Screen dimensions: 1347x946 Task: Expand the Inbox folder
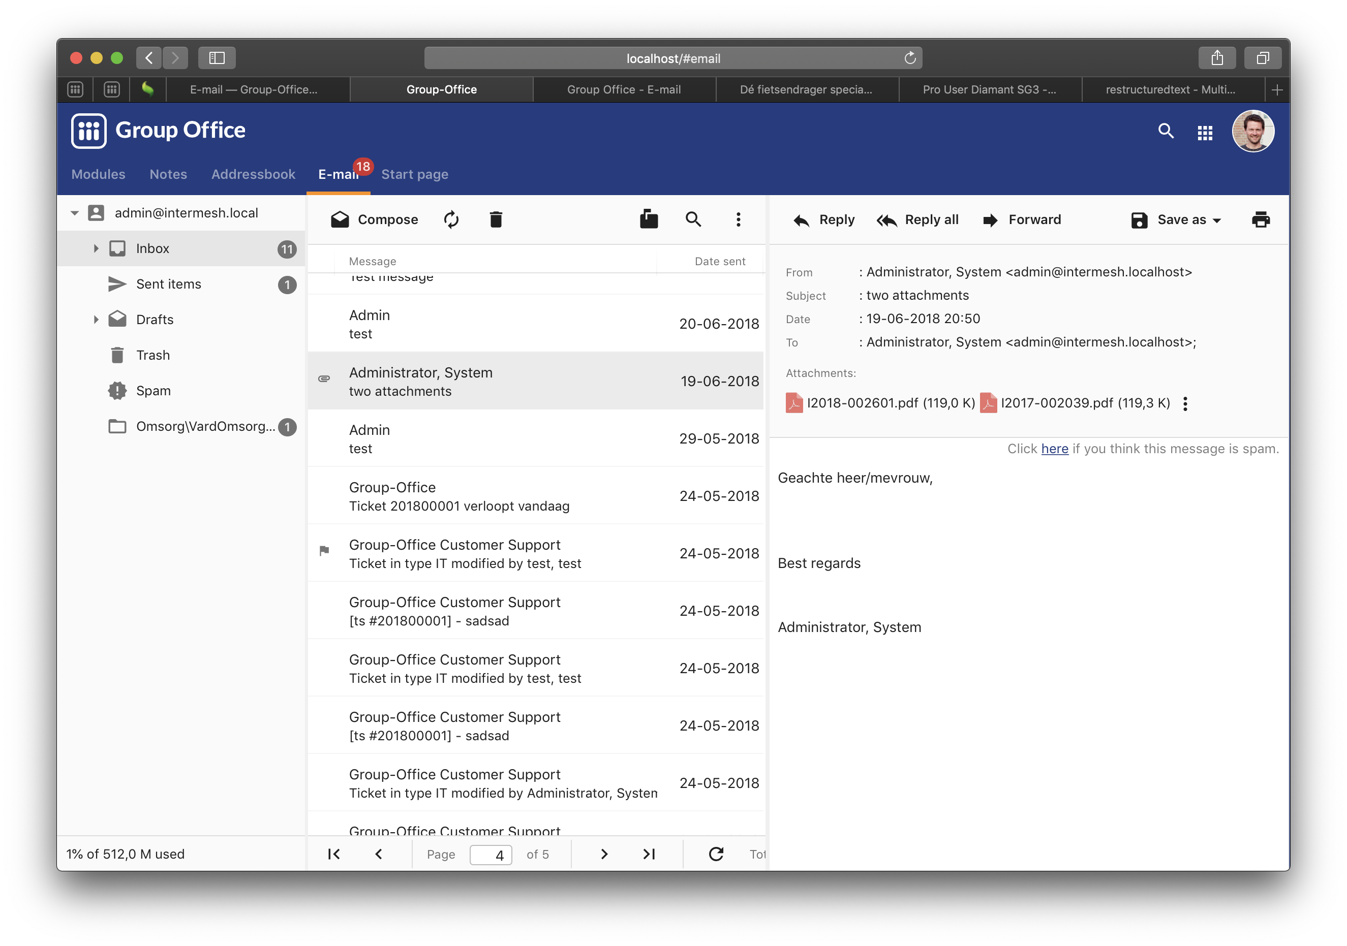(x=96, y=248)
